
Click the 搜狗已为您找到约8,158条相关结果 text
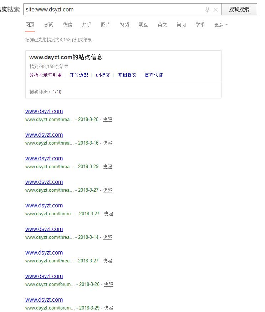click(58, 40)
